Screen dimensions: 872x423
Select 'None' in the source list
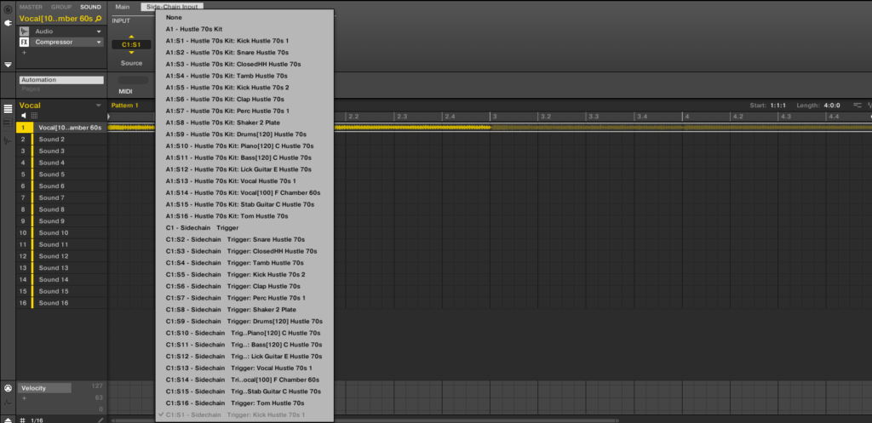[173, 17]
